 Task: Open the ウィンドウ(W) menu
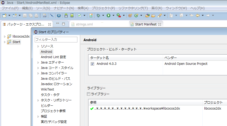176,8
